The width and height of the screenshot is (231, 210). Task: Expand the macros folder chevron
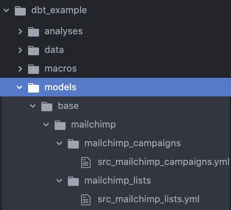pyautogui.click(x=20, y=69)
